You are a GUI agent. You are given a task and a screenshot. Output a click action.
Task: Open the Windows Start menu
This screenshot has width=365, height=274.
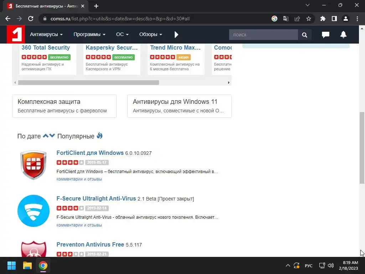tap(11, 265)
